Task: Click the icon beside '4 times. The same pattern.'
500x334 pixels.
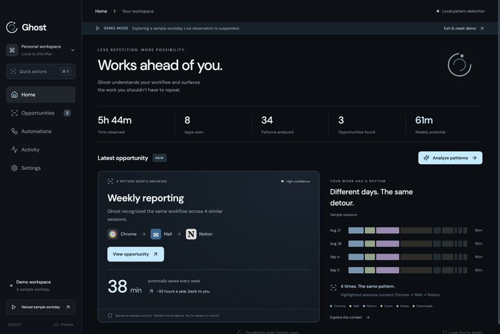Action: point(334,288)
